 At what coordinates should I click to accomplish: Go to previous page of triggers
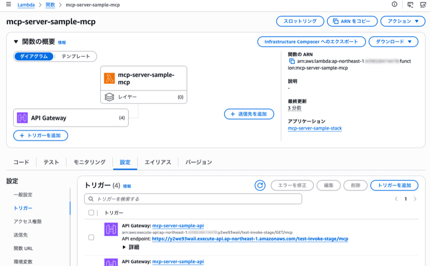coord(396,199)
